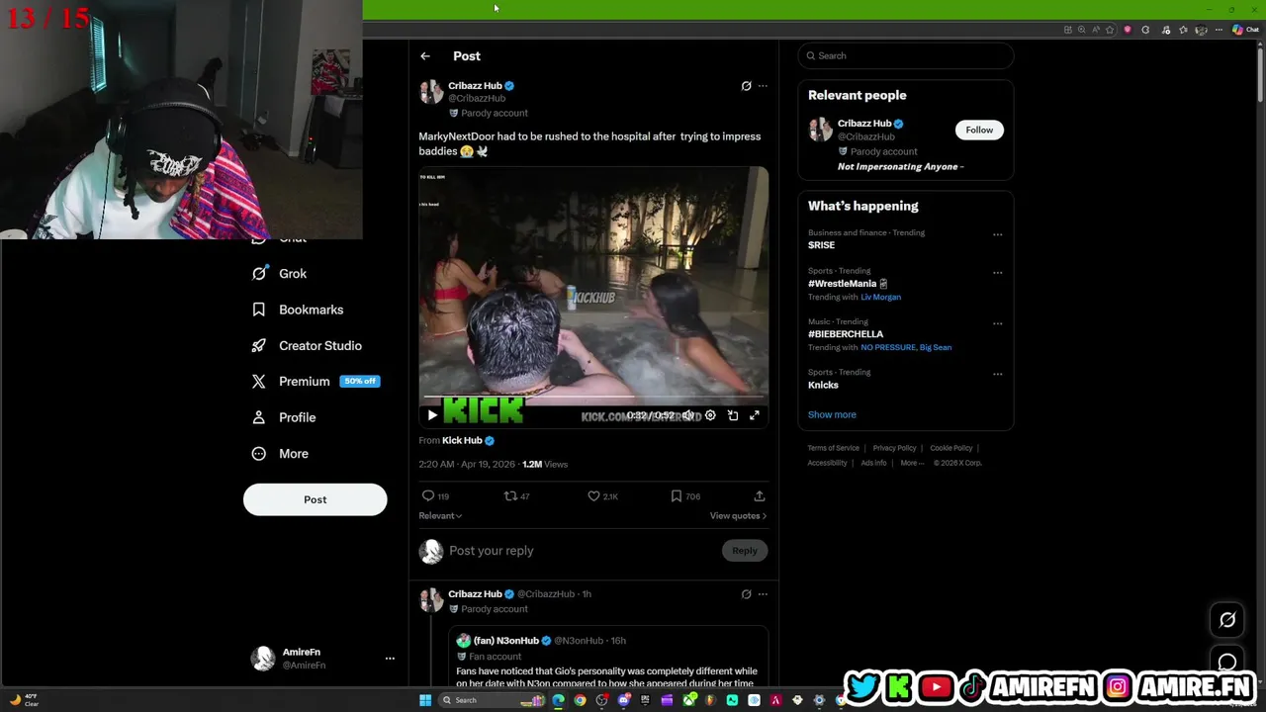Click the Liv Morgan trending link
Image resolution: width=1266 pixels, height=712 pixels.
880,297
